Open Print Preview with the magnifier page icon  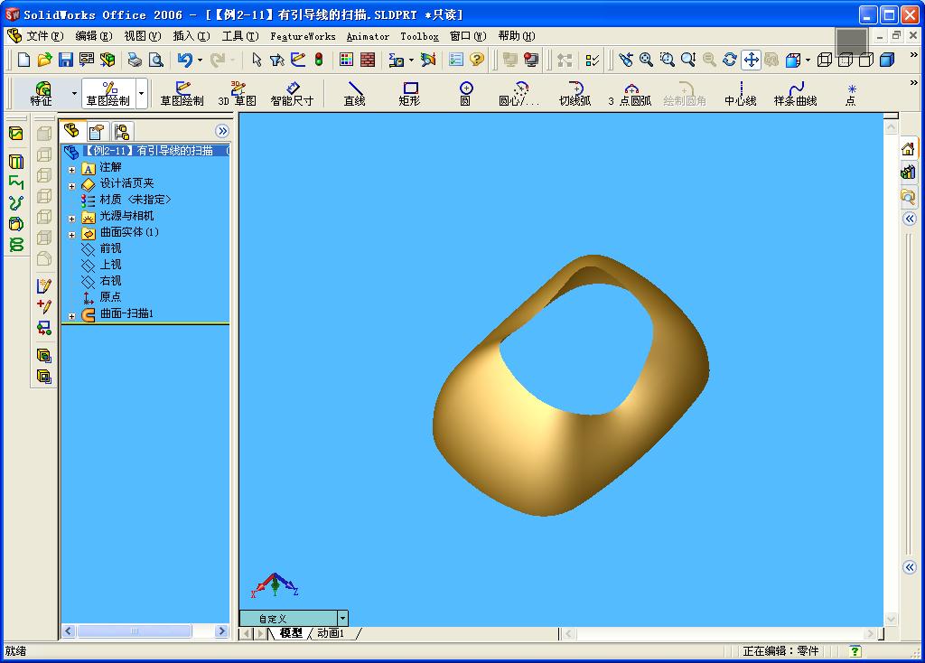coord(155,60)
